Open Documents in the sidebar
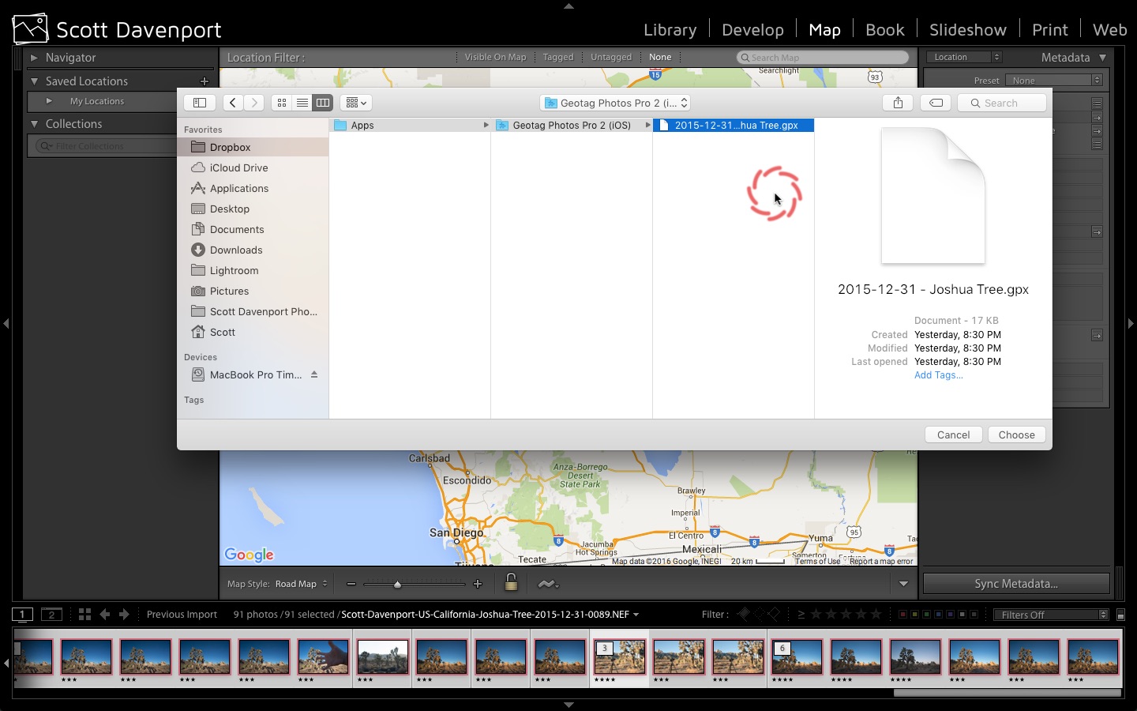The width and height of the screenshot is (1137, 711). pos(253,229)
